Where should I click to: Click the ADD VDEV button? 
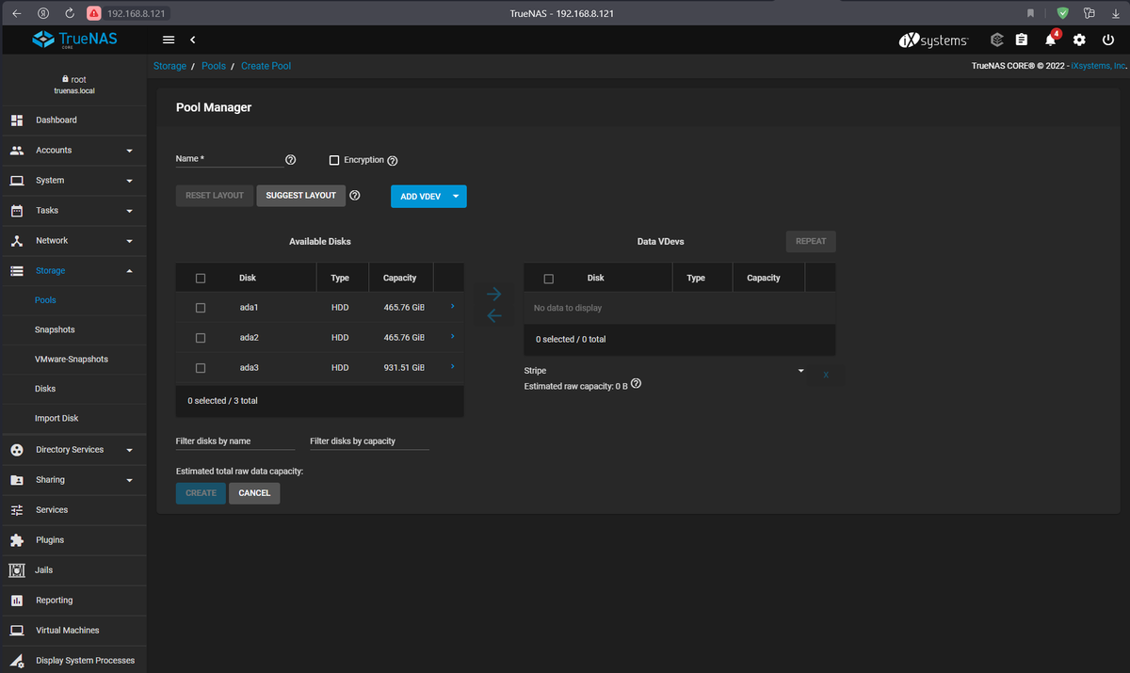tap(420, 196)
